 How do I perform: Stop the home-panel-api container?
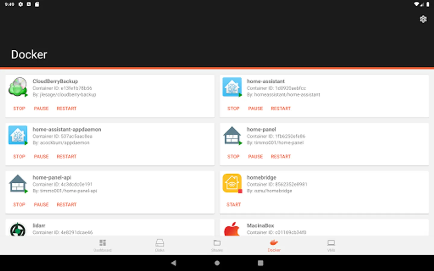coord(19,204)
